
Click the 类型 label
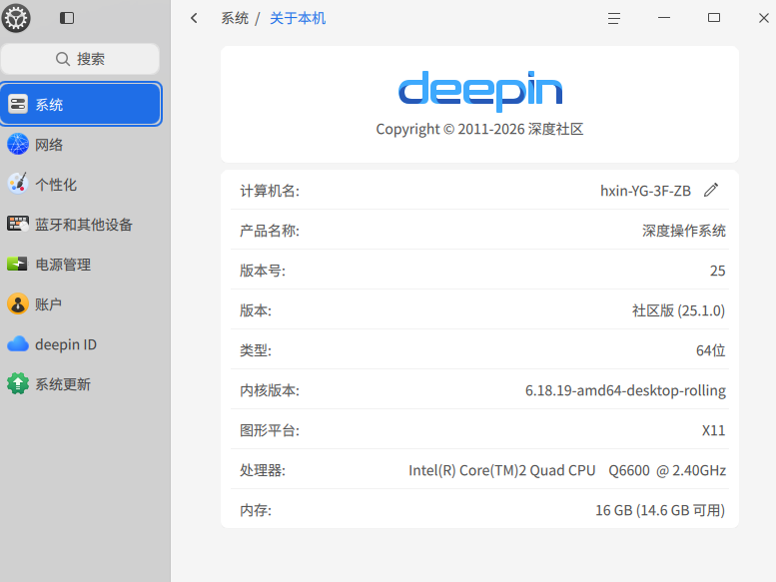point(256,350)
